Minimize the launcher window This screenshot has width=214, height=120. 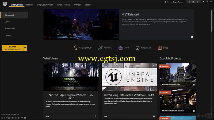pos(203,2)
